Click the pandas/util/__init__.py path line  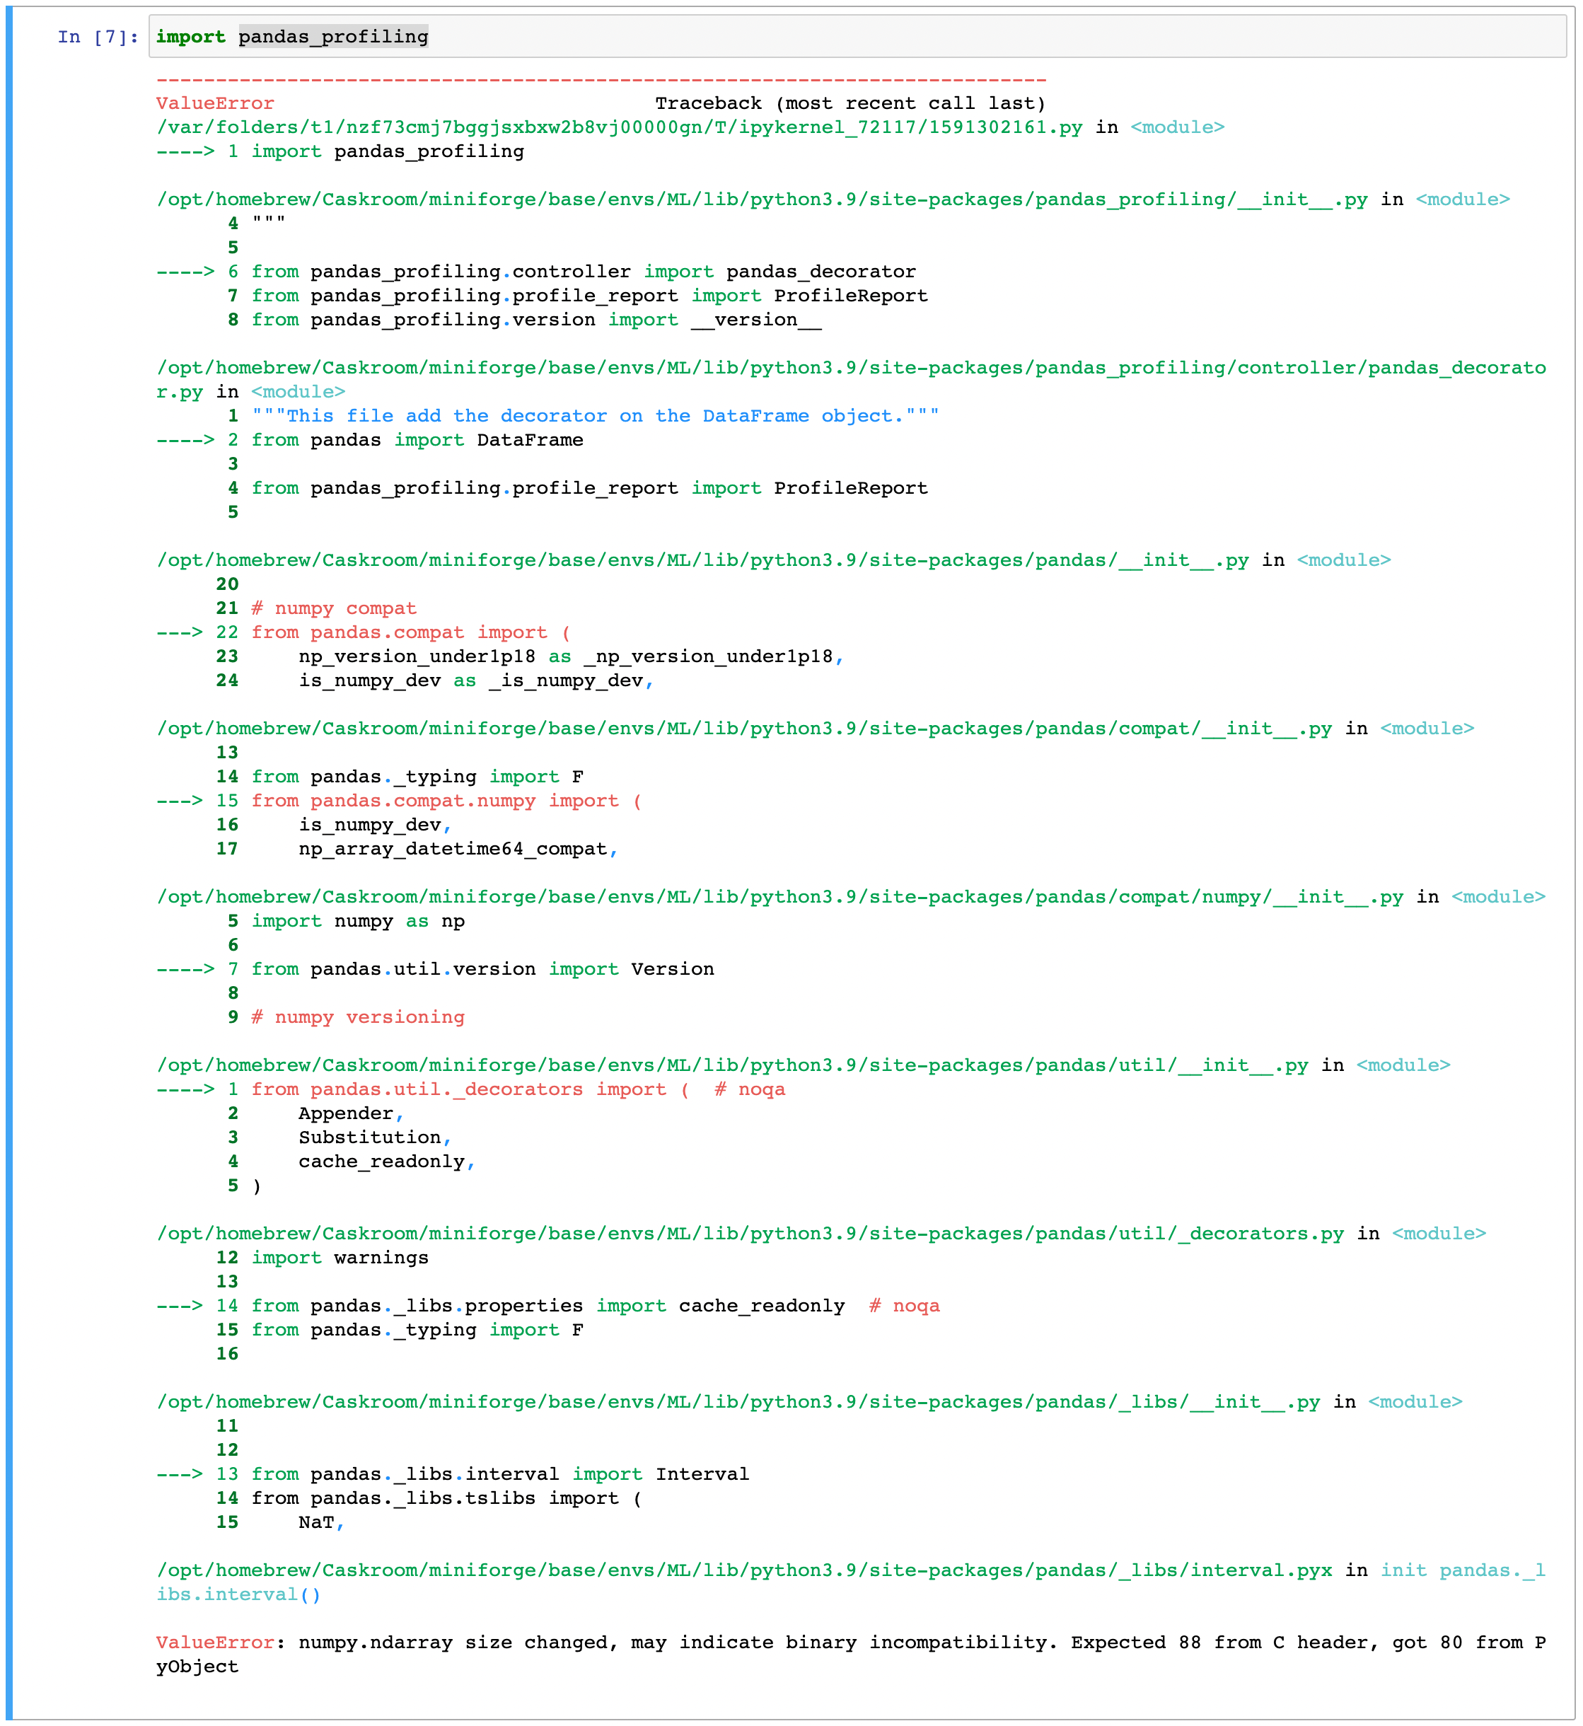click(731, 1065)
